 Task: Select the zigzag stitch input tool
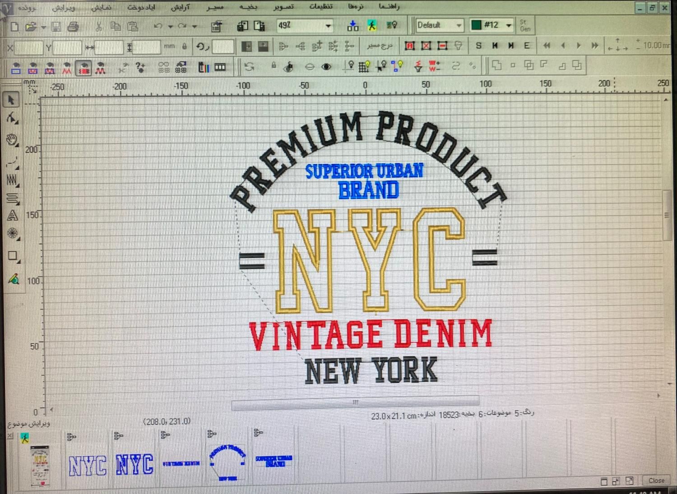coord(12,180)
